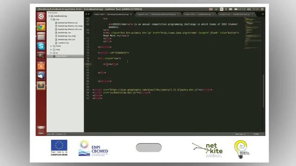Close the first index.html tab
The width and height of the screenshot is (296, 166).
(x=131, y=14)
